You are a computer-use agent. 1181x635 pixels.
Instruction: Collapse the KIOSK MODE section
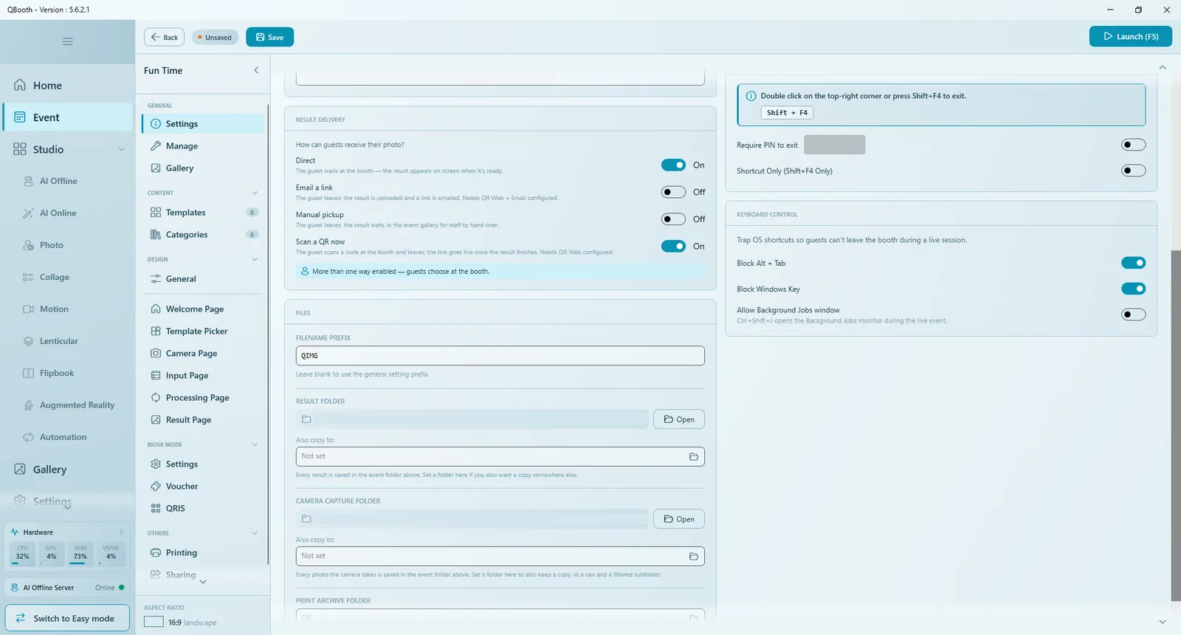click(x=255, y=444)
